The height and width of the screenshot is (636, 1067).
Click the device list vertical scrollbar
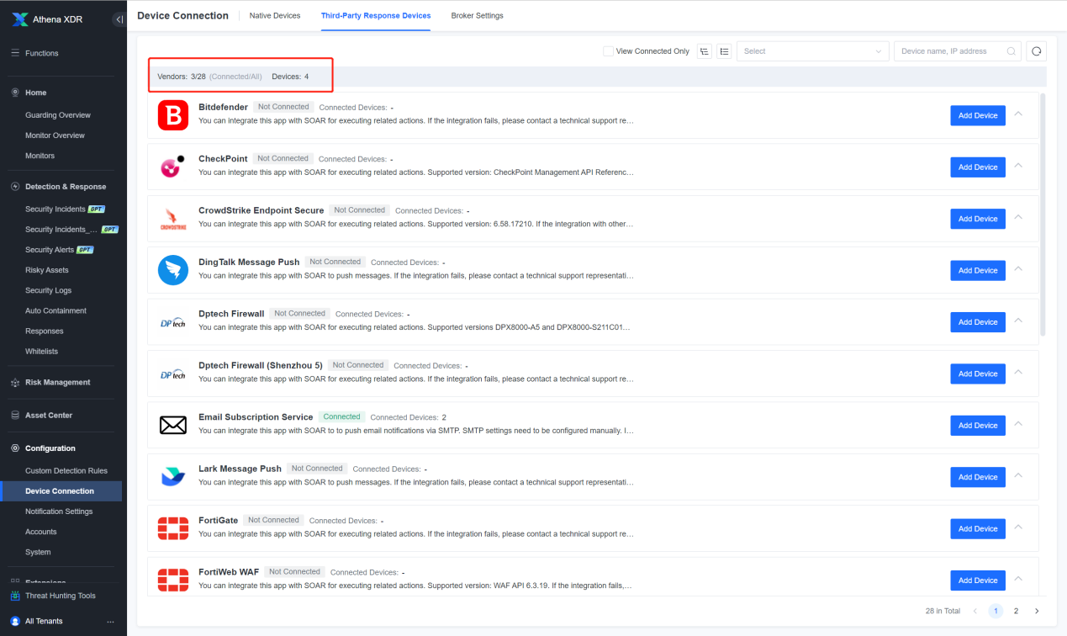coord(1043,215)
